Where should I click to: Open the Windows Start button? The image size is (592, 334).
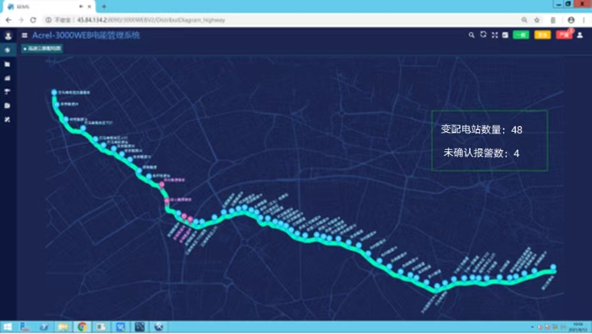pos(7,327)
